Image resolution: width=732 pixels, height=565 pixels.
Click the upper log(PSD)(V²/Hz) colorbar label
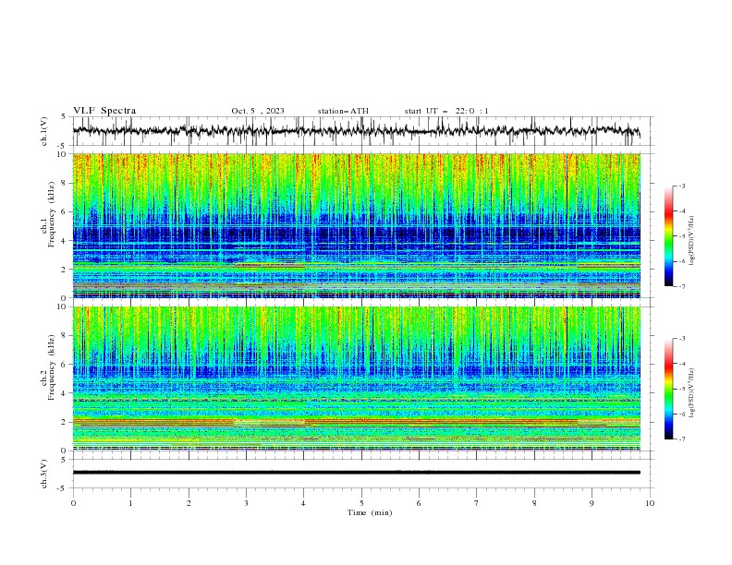pyautogui.click(x=691, y=241)
